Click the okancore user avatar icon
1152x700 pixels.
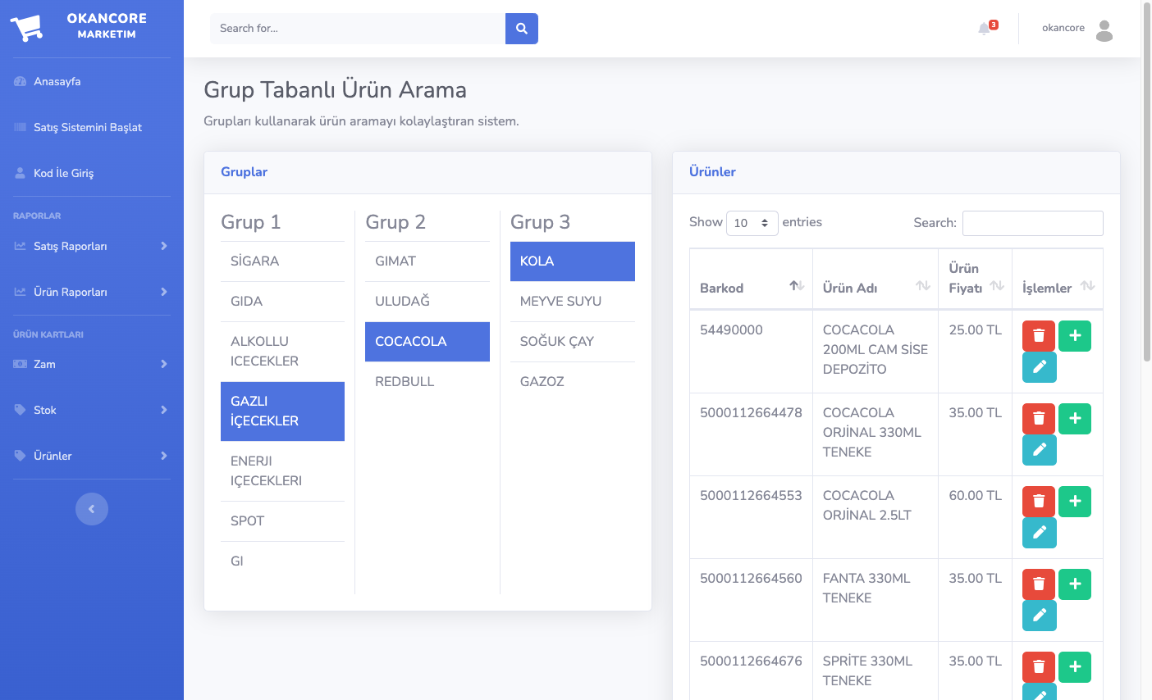pyautogui.click(x=1104, y=30)
